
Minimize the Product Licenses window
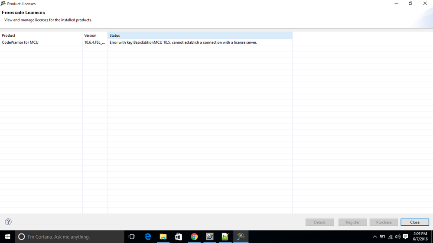tap(396, 3)
